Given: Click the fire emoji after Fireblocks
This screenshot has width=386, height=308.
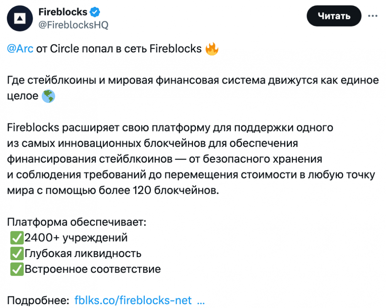Looking at the screenshot, I should coord(212,49).
